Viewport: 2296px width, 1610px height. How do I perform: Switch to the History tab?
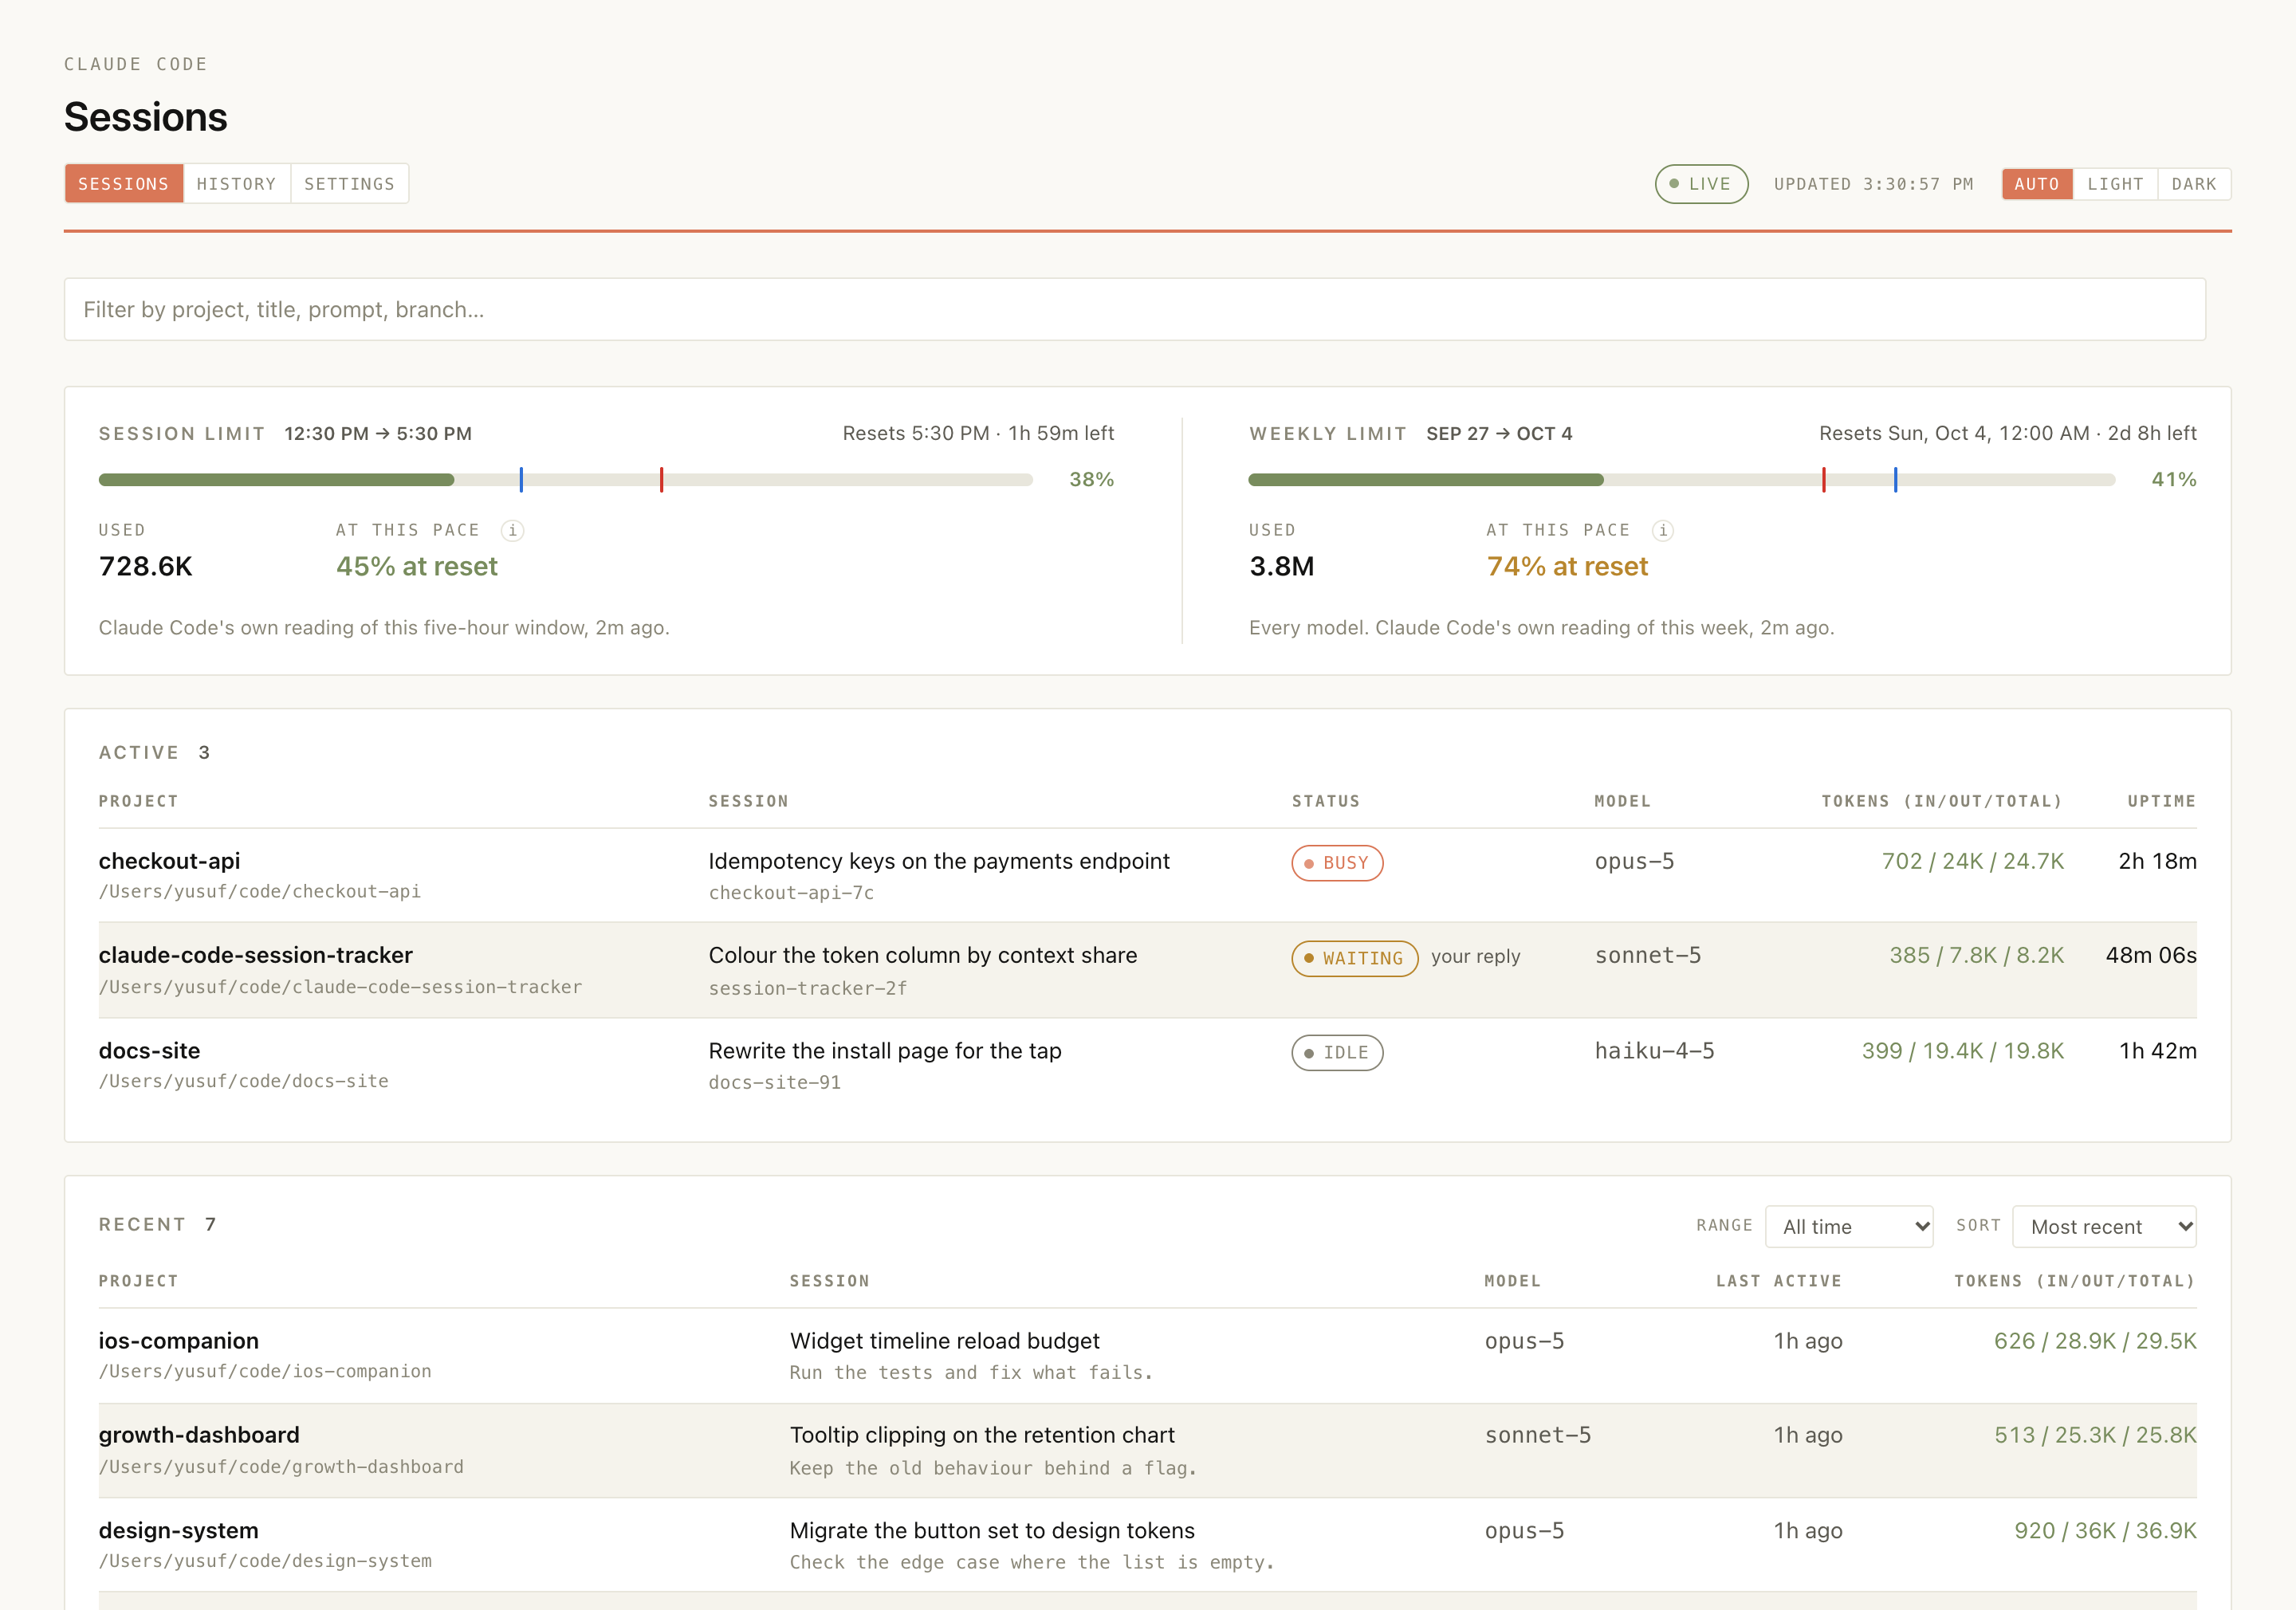click(x=237, y=184)
